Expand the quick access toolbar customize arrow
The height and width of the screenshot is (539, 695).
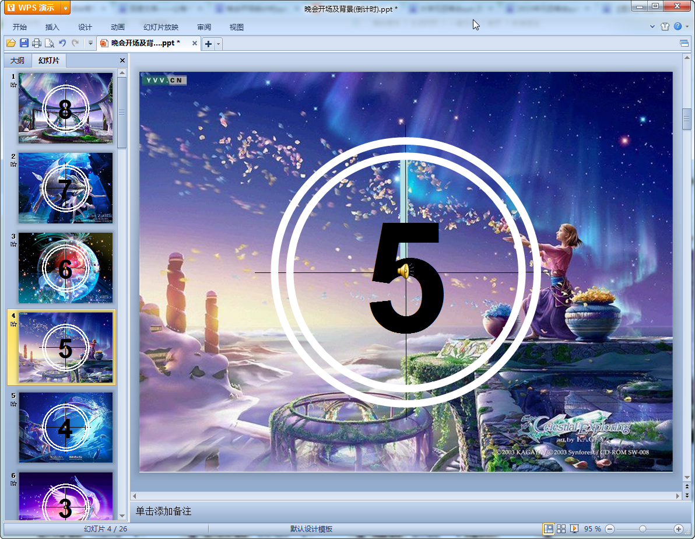pyautogui.click(x=90, y=43)
